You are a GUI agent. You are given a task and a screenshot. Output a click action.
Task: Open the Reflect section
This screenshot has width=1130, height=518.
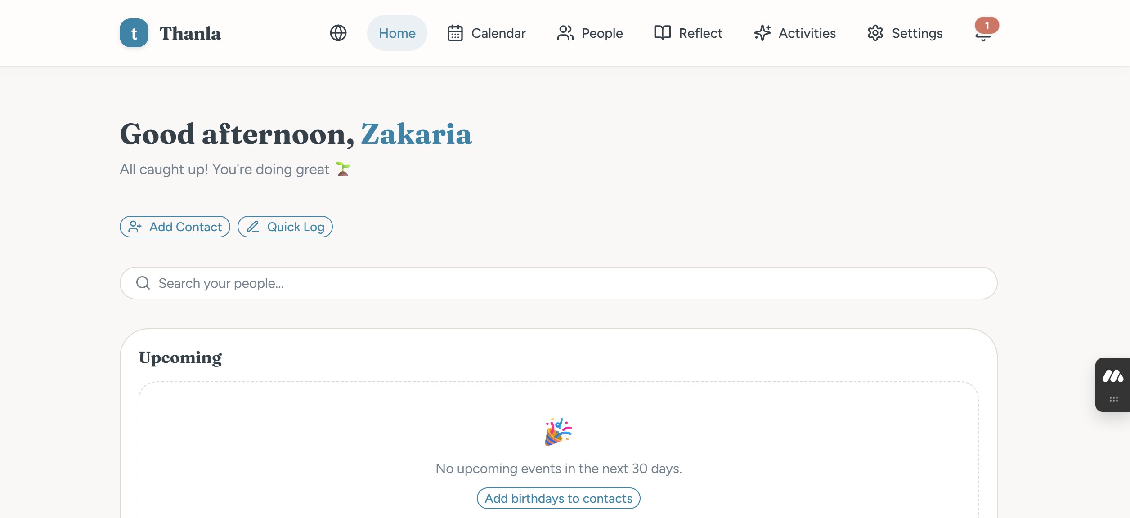[x=700, y=33]
